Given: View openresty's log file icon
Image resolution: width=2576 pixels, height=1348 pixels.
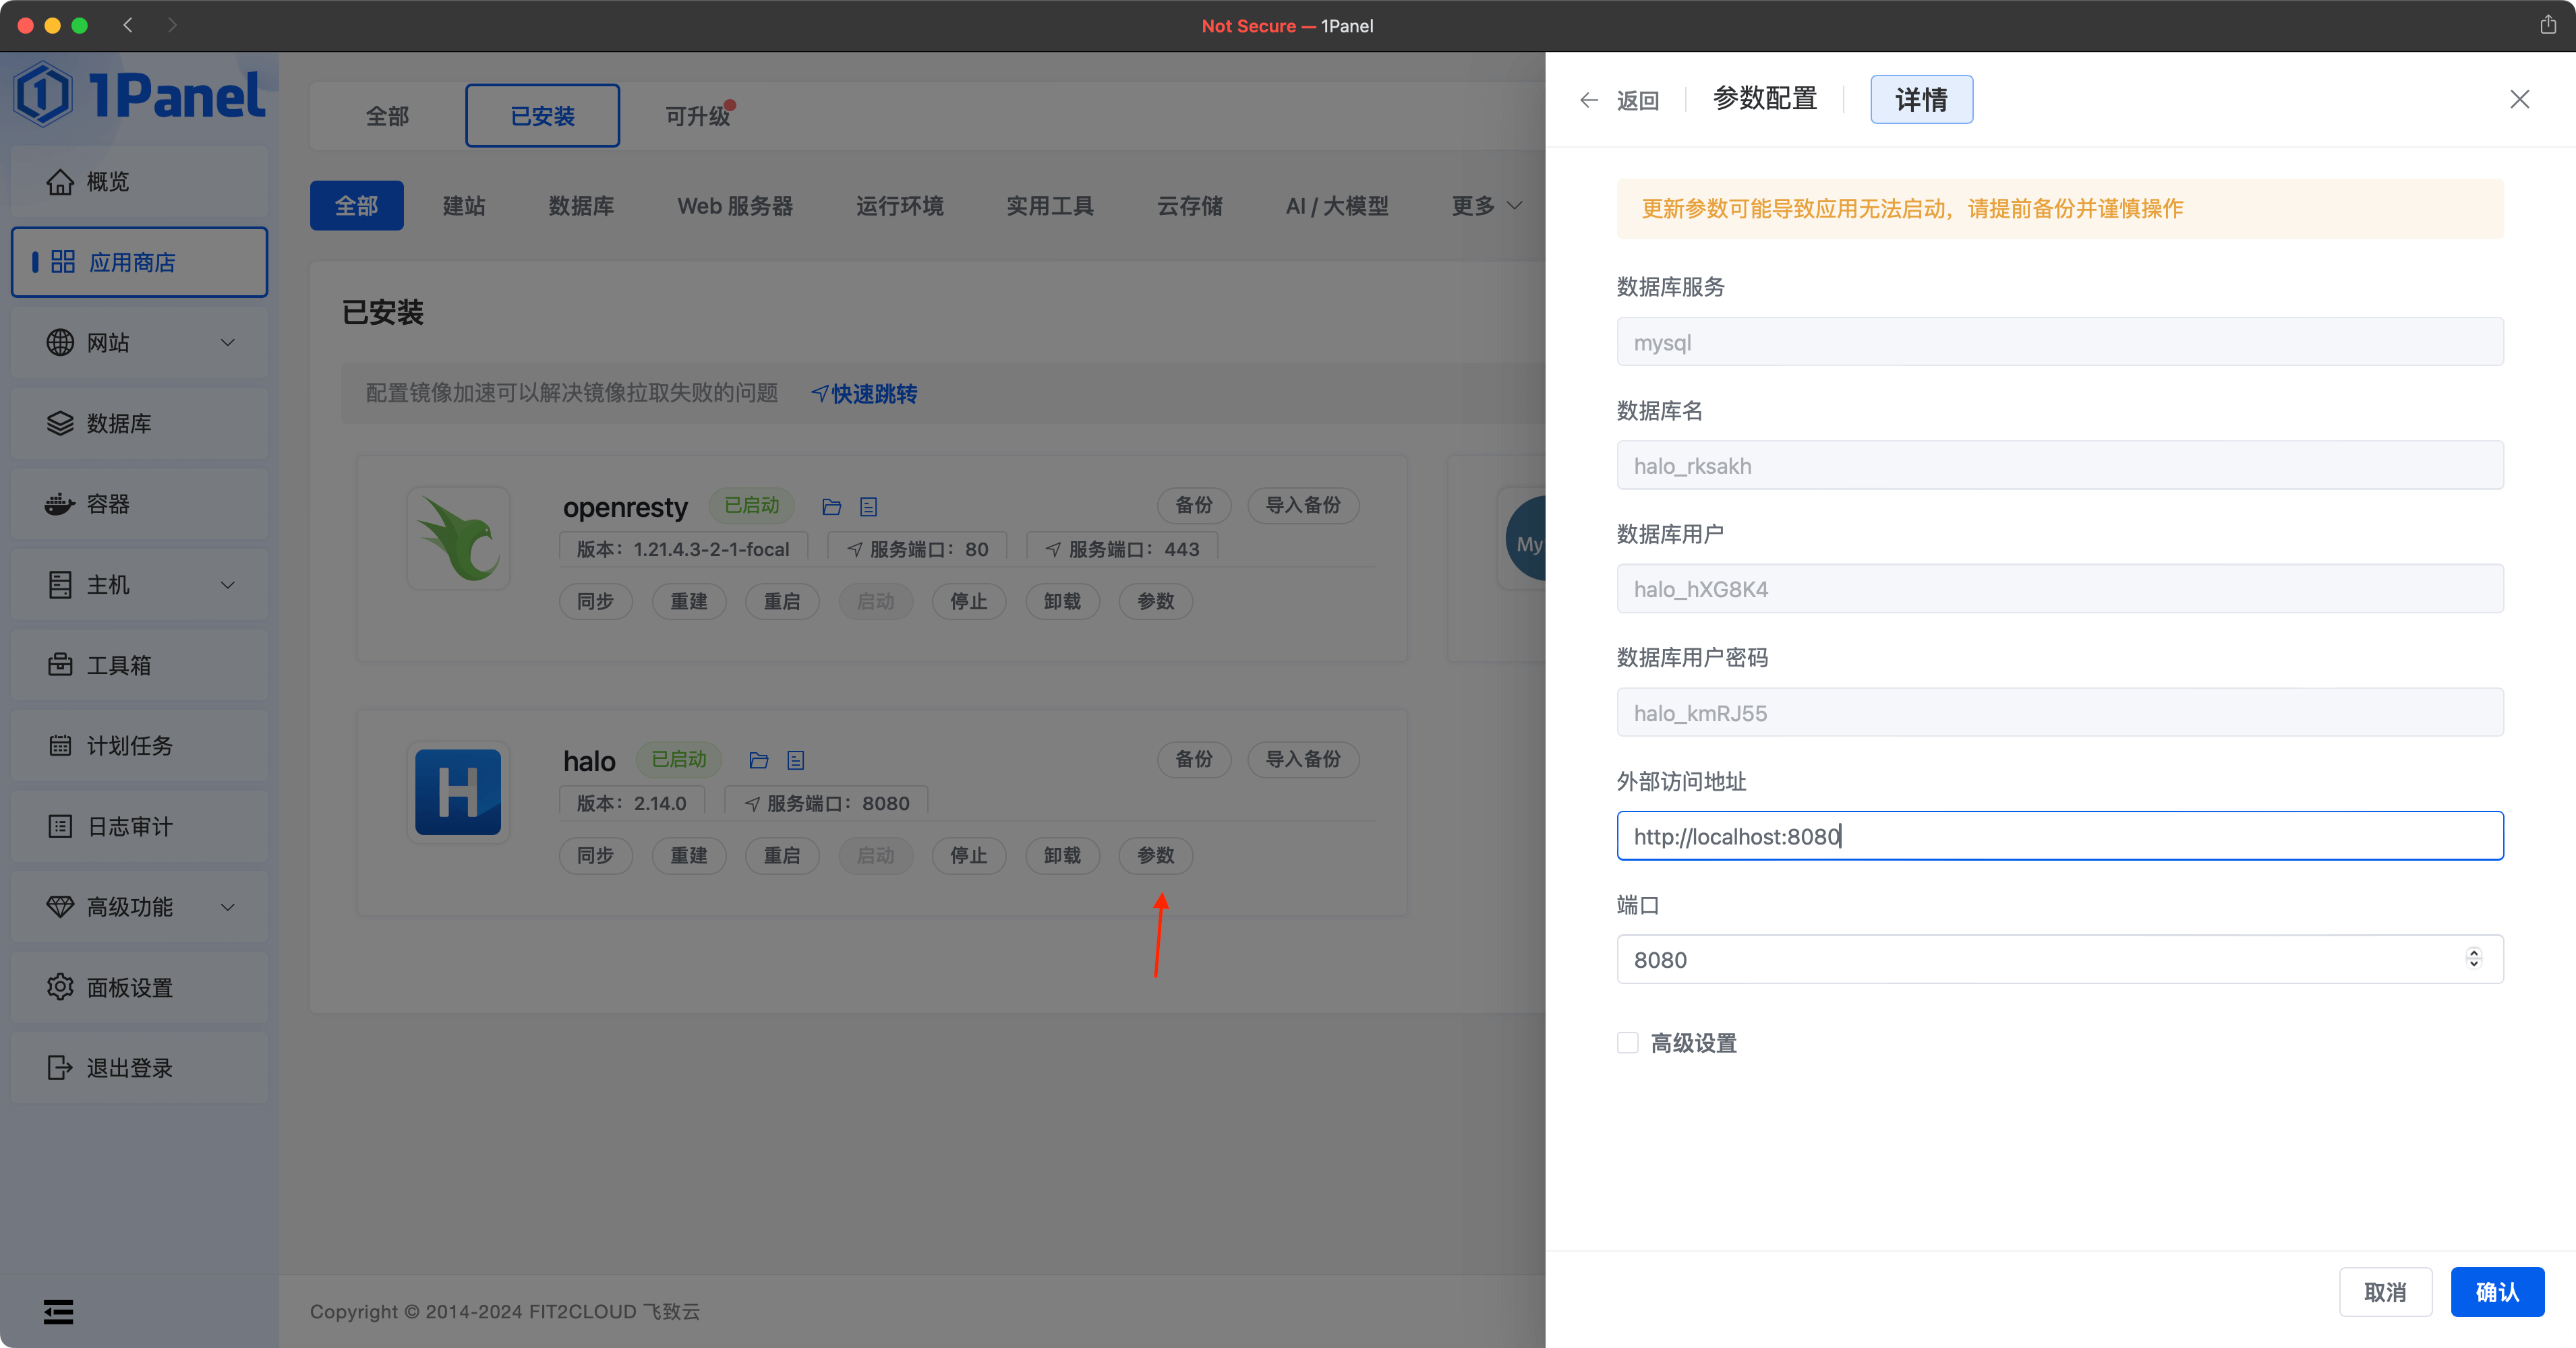Looking at the screenshot, I should point(868,507).
